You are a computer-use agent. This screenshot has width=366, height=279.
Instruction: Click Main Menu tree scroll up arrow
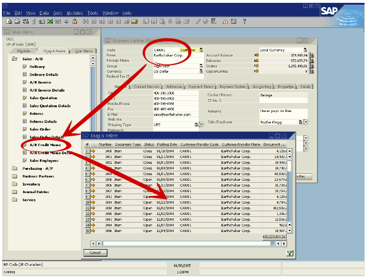[93, 58]
